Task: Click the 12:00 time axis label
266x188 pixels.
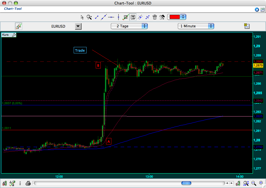Action: (59, 177)
